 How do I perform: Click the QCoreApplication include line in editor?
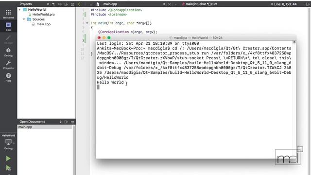coord(116,10)
